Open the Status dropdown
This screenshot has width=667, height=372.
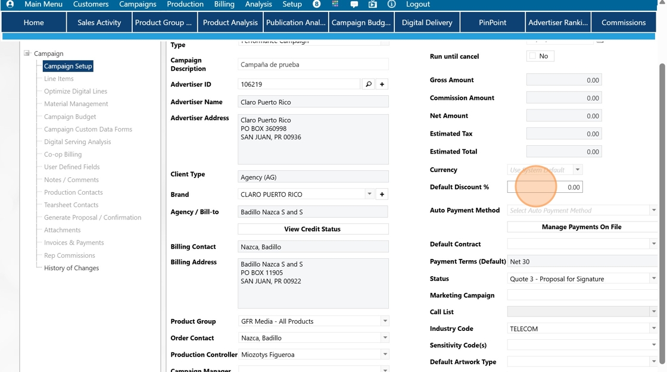pos(653,279)
